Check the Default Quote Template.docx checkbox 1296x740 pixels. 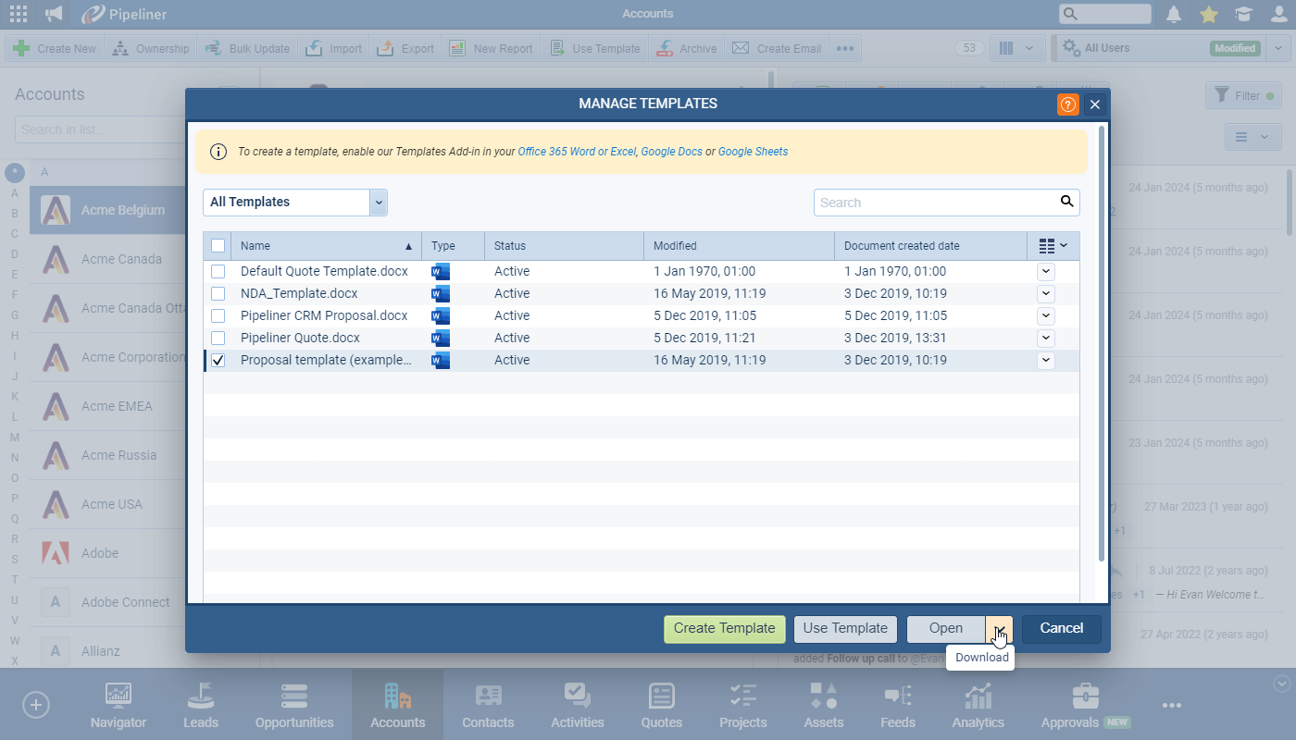click(x=218, y=271)
